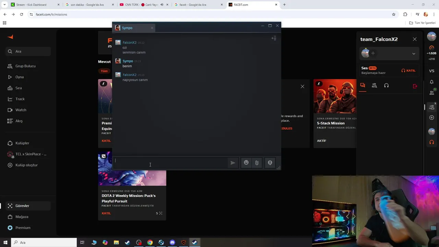439x247 pixels.
Task: Click the orange headphones icon in right rail
Action: click(x=432, y=142)
